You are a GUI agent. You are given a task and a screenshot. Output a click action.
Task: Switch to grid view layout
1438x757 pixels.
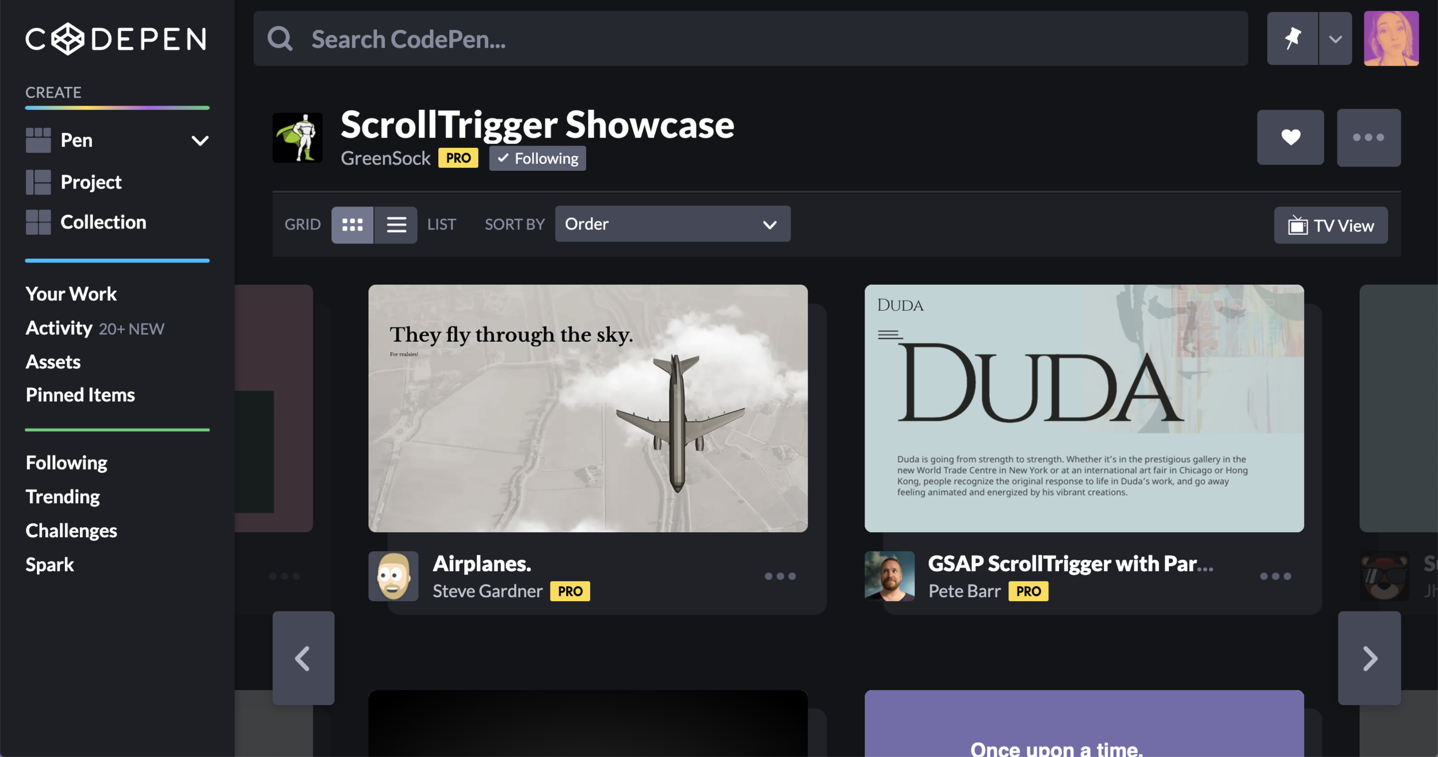click(352, 225)
